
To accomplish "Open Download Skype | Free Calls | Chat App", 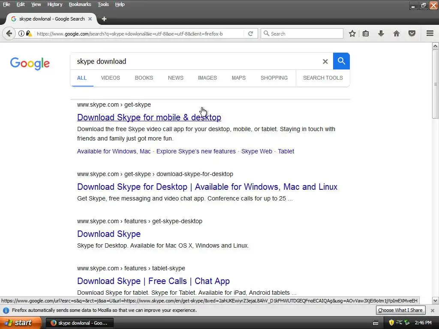I will (x=153, y=281).
